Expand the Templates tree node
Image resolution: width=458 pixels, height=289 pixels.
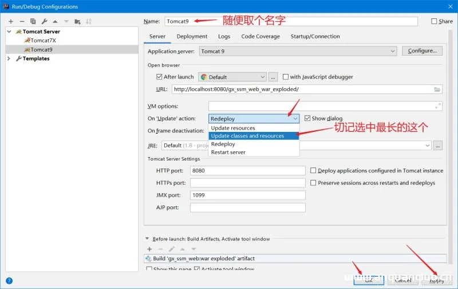pos(9,58)
